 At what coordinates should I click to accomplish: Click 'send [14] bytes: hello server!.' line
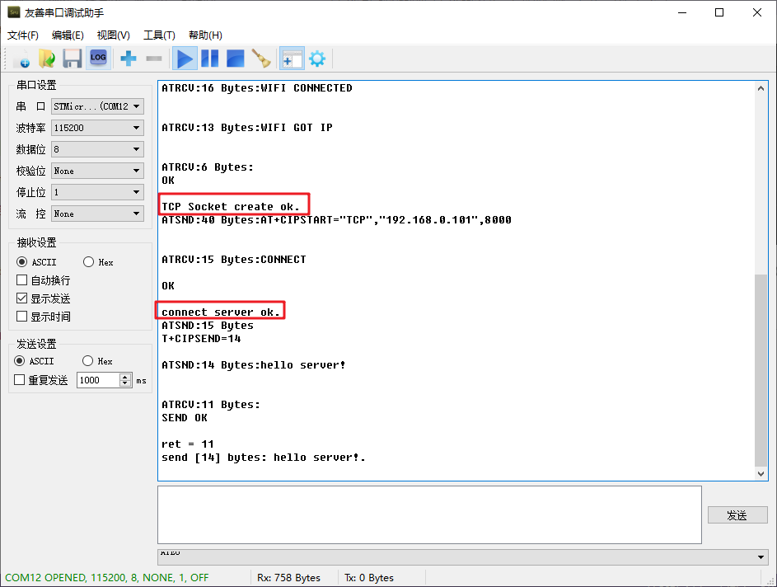pos(264,457)
